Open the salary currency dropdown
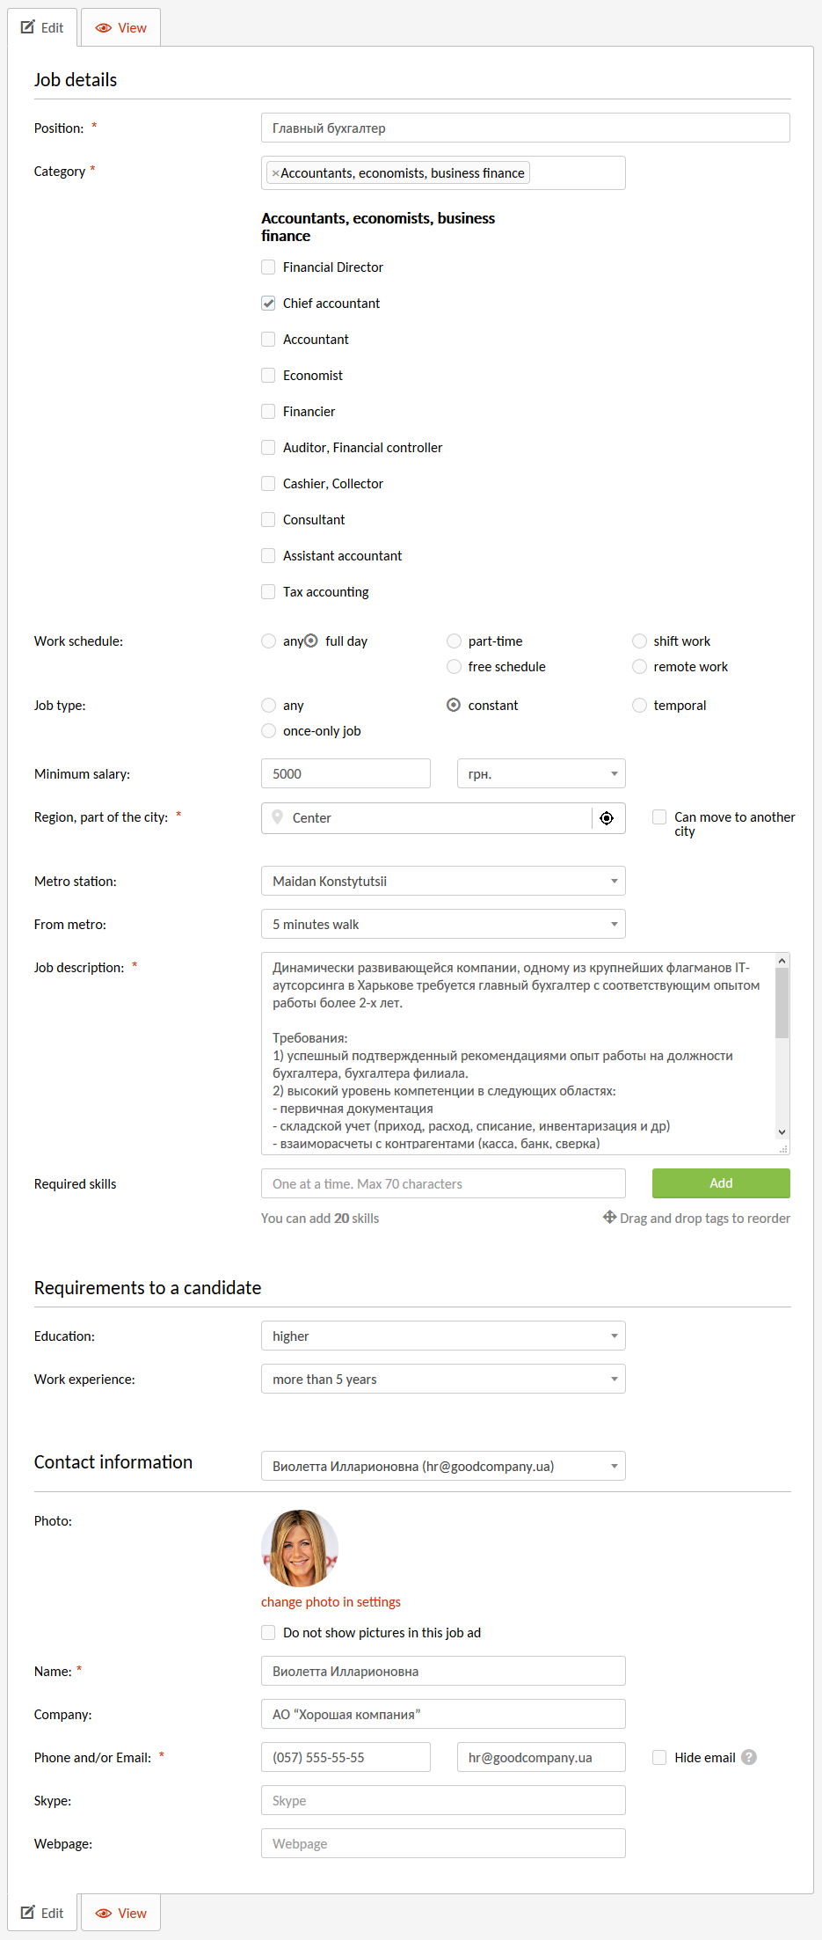The image size is (822, 1940). click(x=541, y=774)
